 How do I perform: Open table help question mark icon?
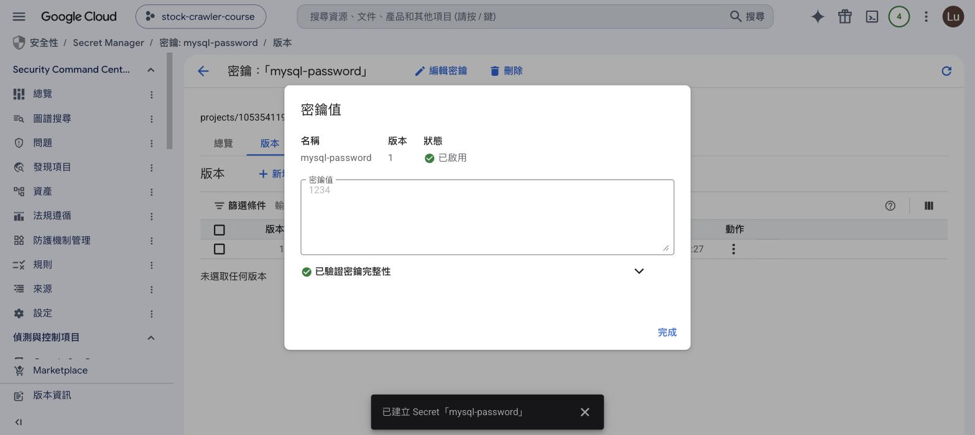(x=890, y=206)
